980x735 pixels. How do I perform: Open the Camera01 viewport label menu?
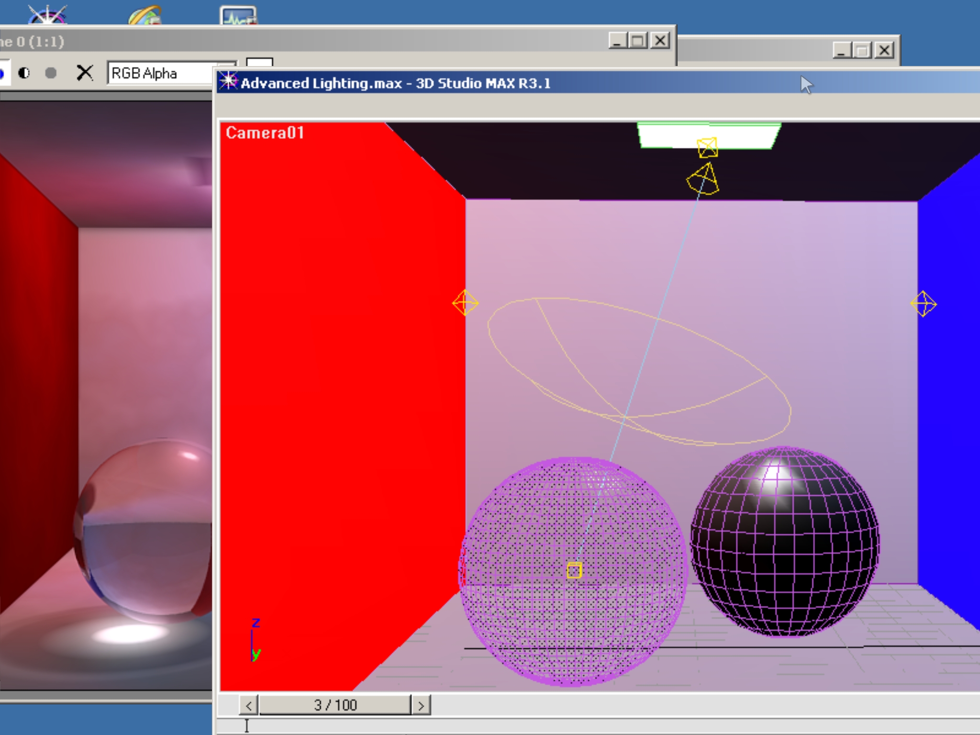click(x=265, y=133)
